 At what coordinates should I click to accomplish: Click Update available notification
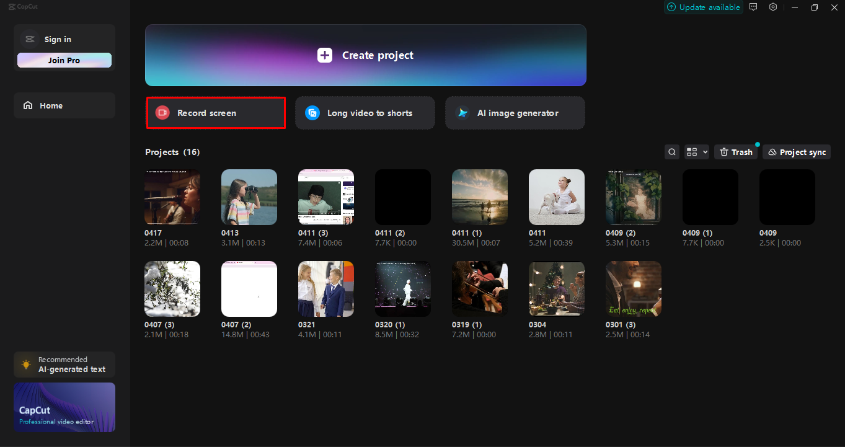[704, 7]
